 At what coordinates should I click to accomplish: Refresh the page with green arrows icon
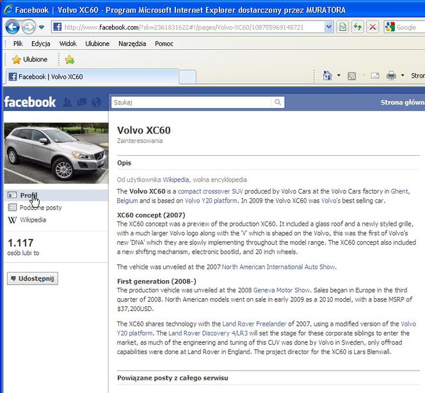click(x=358, y=27)
